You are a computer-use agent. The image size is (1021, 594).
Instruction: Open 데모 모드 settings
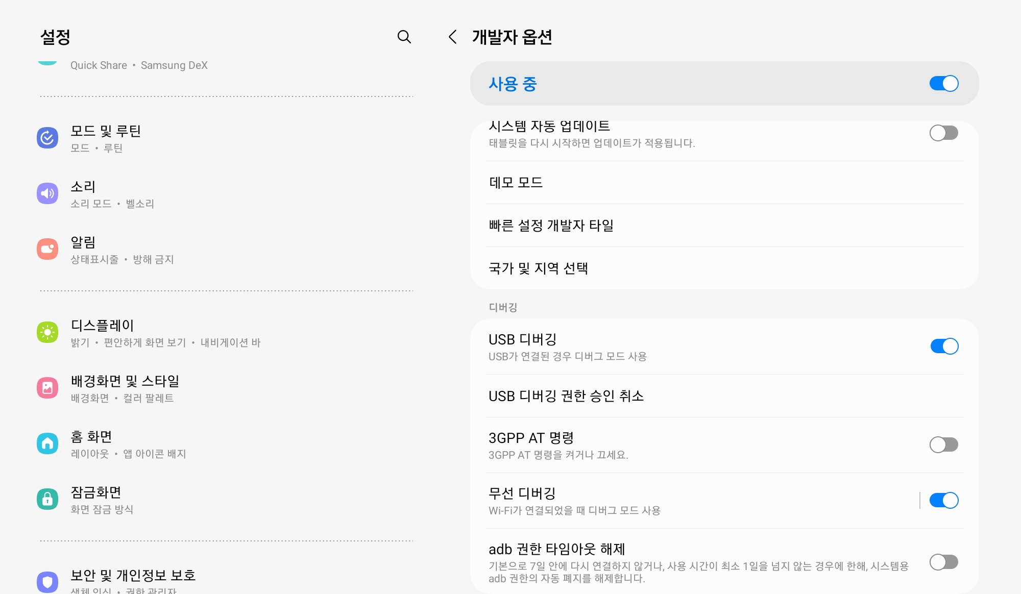click(x=516, y=183)
